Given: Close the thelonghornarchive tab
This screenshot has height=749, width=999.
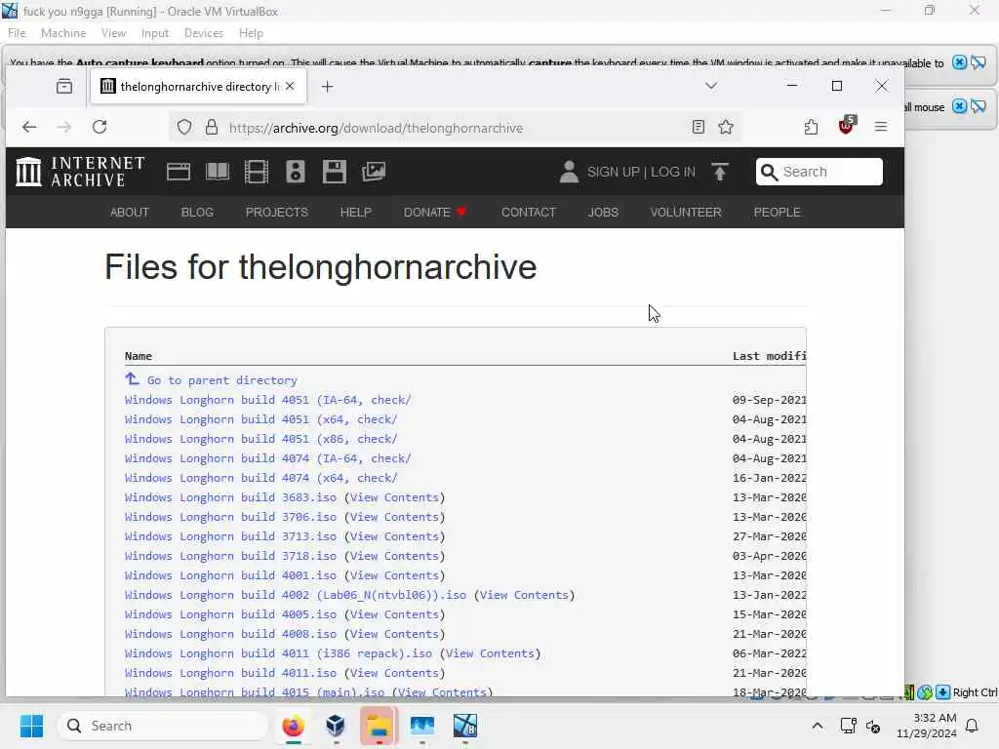Looking at the screenshot, I should [x=290, y=86].
